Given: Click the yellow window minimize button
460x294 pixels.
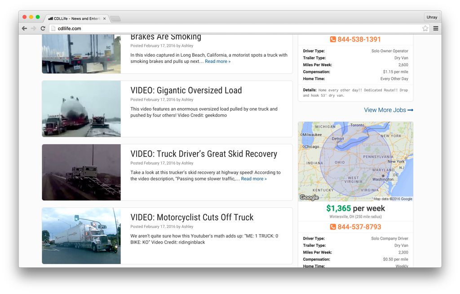Looking at the screenshot, I should click(x=31, y=17).
